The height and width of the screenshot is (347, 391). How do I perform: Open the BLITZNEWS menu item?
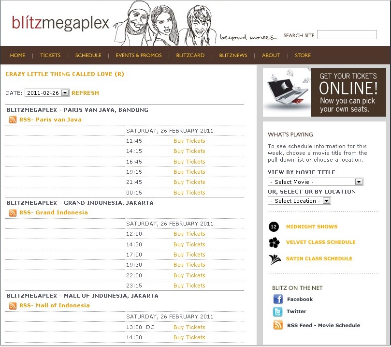233,56
